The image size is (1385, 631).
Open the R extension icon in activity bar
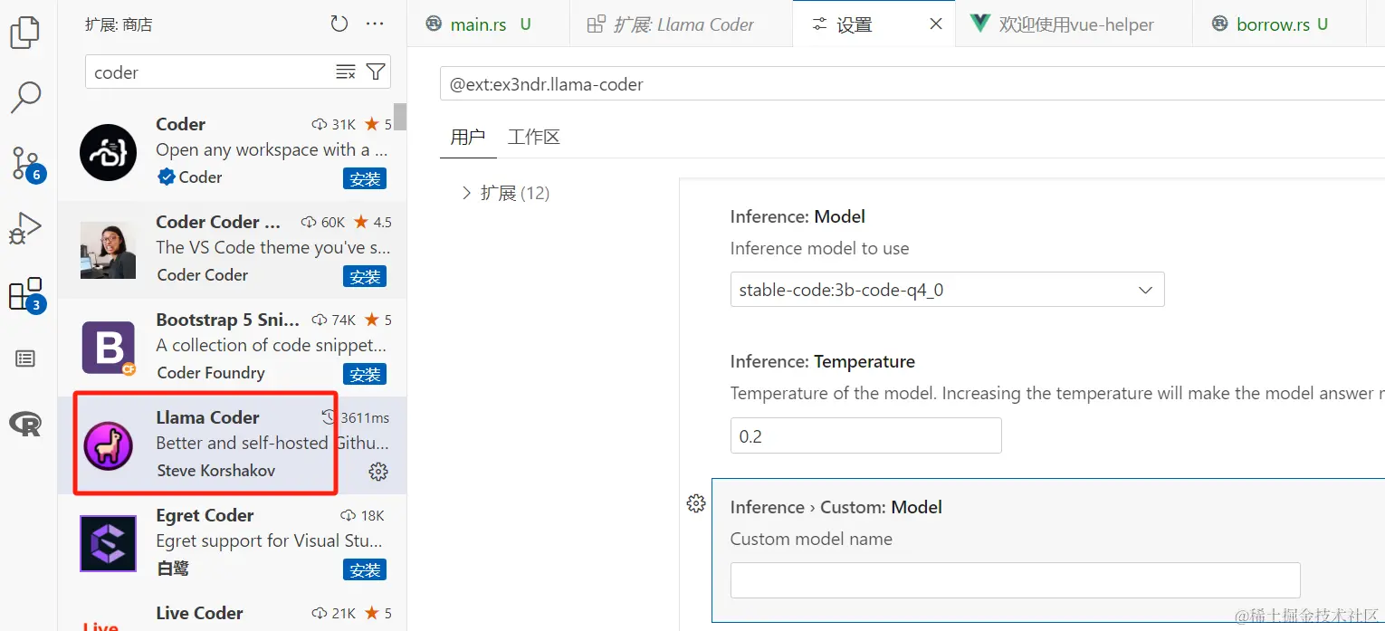click(x=25, y=423)
